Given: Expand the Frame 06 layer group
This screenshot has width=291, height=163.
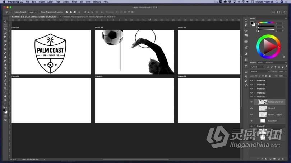Looking at the screenshot, I should pos(255,81).
